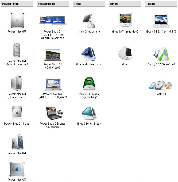Click the green 5 Flavors iMac image

[x=89, y=84]
